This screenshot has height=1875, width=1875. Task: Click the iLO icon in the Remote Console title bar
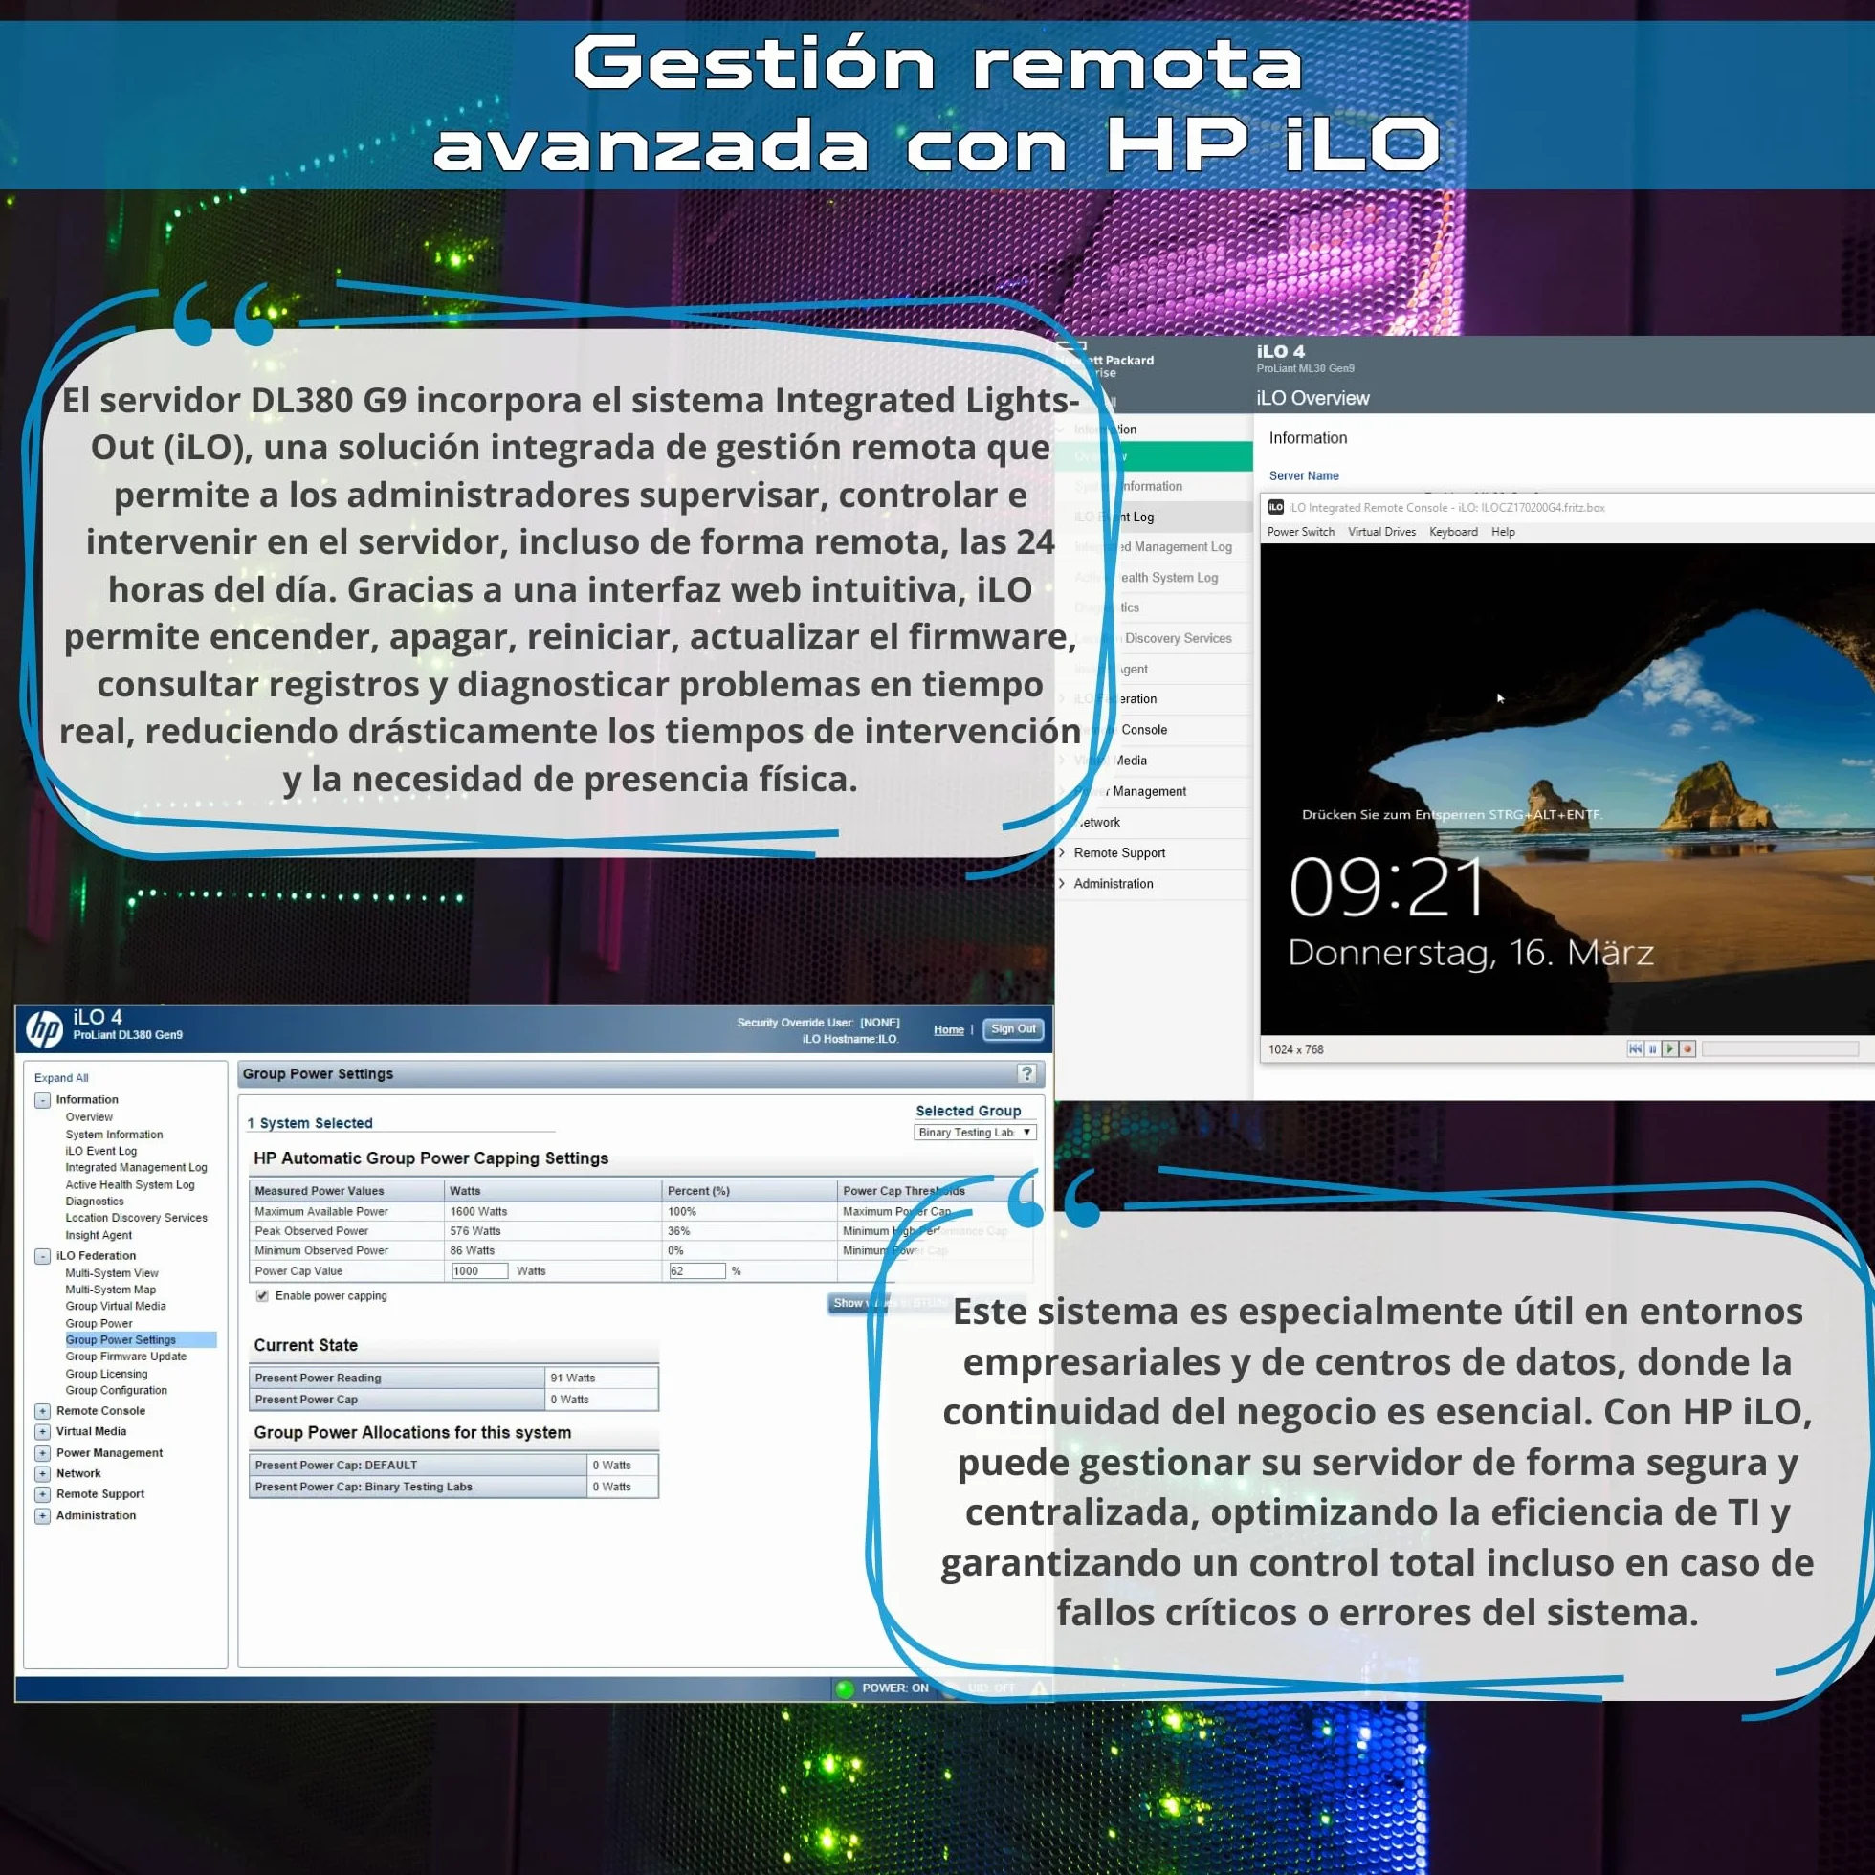click(x=1276, y=508)
